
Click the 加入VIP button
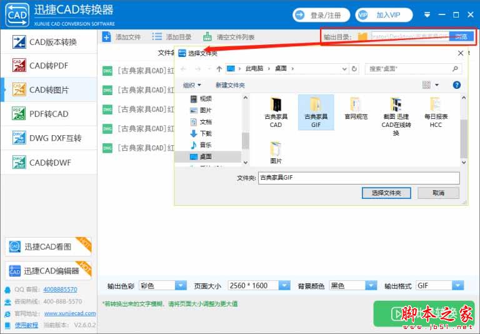coord(384,15)
